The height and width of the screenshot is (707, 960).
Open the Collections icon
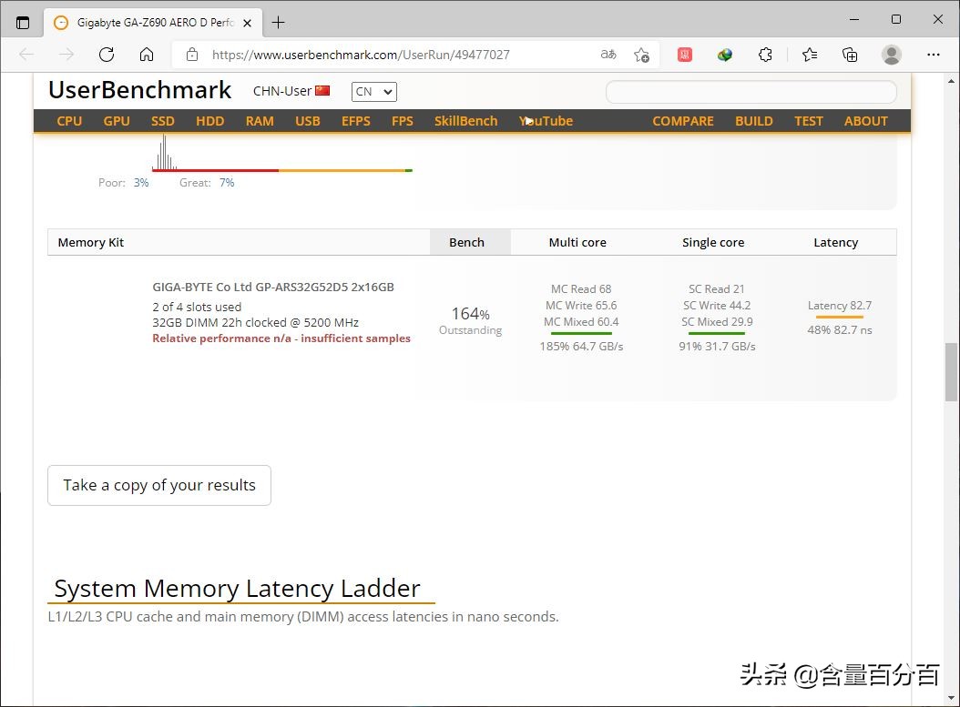point(850,55)
